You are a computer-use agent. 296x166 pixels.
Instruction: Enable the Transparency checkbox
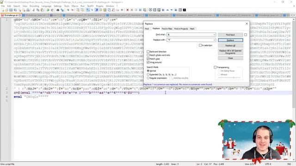tap(215, 67)
